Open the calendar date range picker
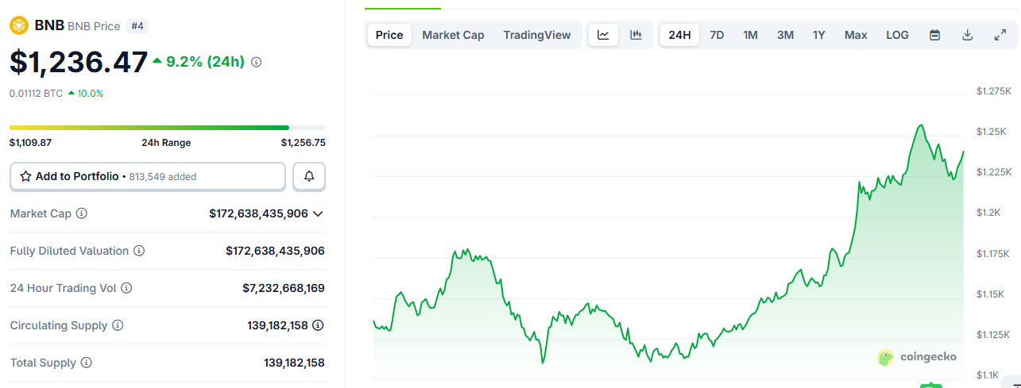 tap(935, 35)
